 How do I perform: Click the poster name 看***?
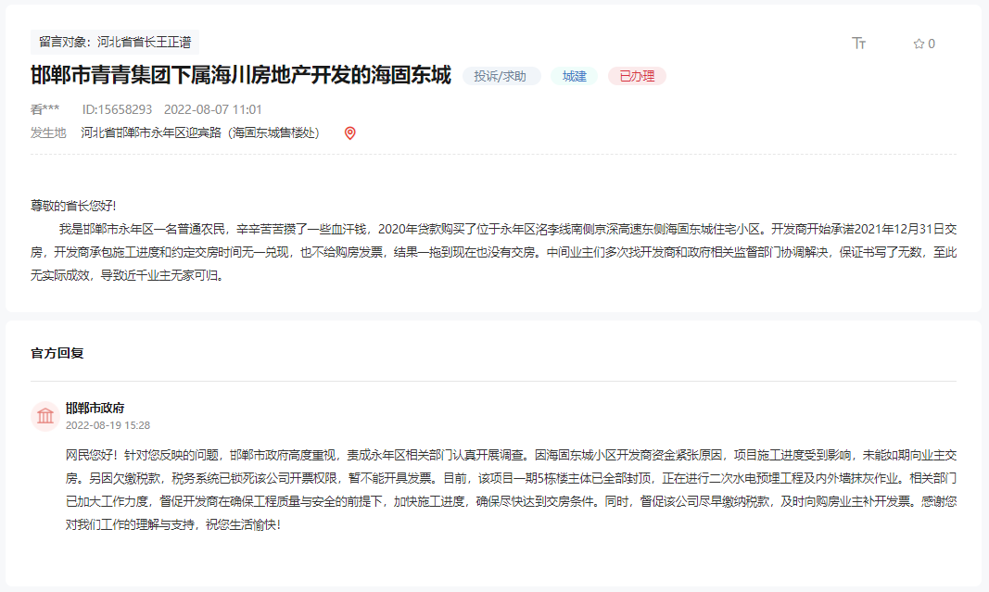point(44,109)
